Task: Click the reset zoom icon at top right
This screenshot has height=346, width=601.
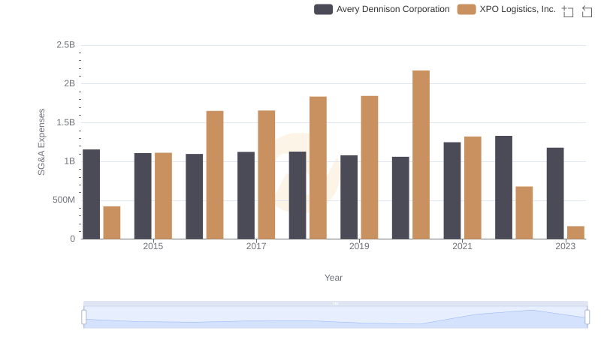Action: [x=587, y=11]
